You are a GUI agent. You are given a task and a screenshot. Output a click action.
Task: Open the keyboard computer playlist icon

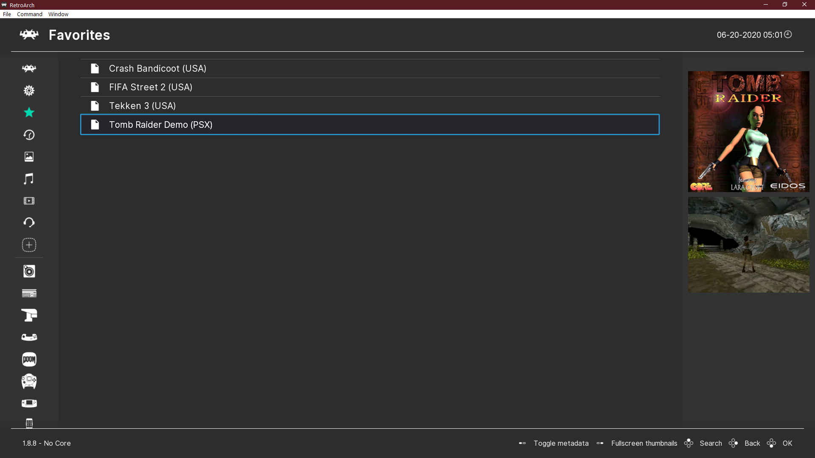coord(29,293)
